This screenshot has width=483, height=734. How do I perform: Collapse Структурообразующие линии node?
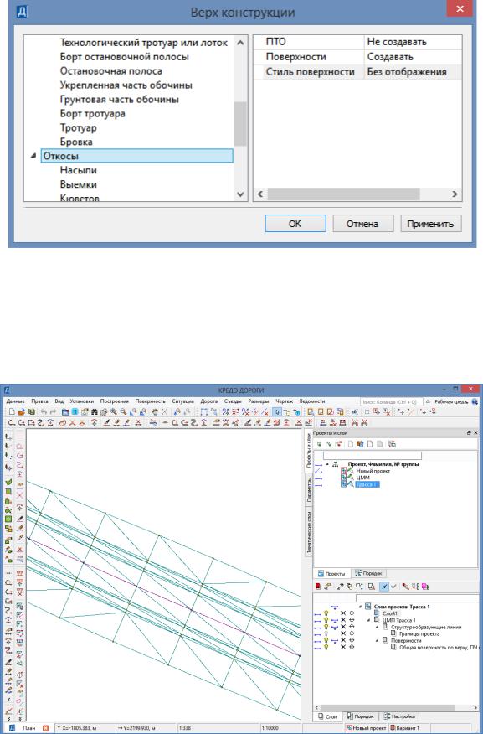[x=377, y=627]
